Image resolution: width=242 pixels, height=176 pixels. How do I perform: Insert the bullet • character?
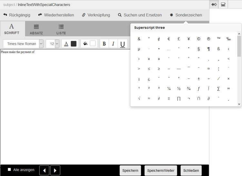(x=159, y=49)
